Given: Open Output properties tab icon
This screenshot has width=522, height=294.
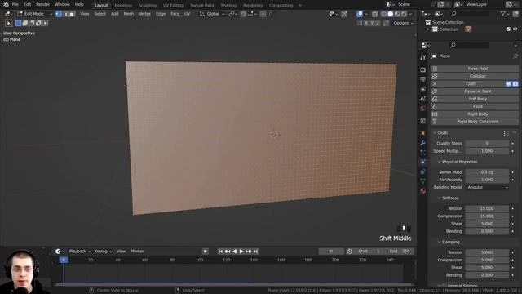Looking at the screenshot, I should [422, 79].
